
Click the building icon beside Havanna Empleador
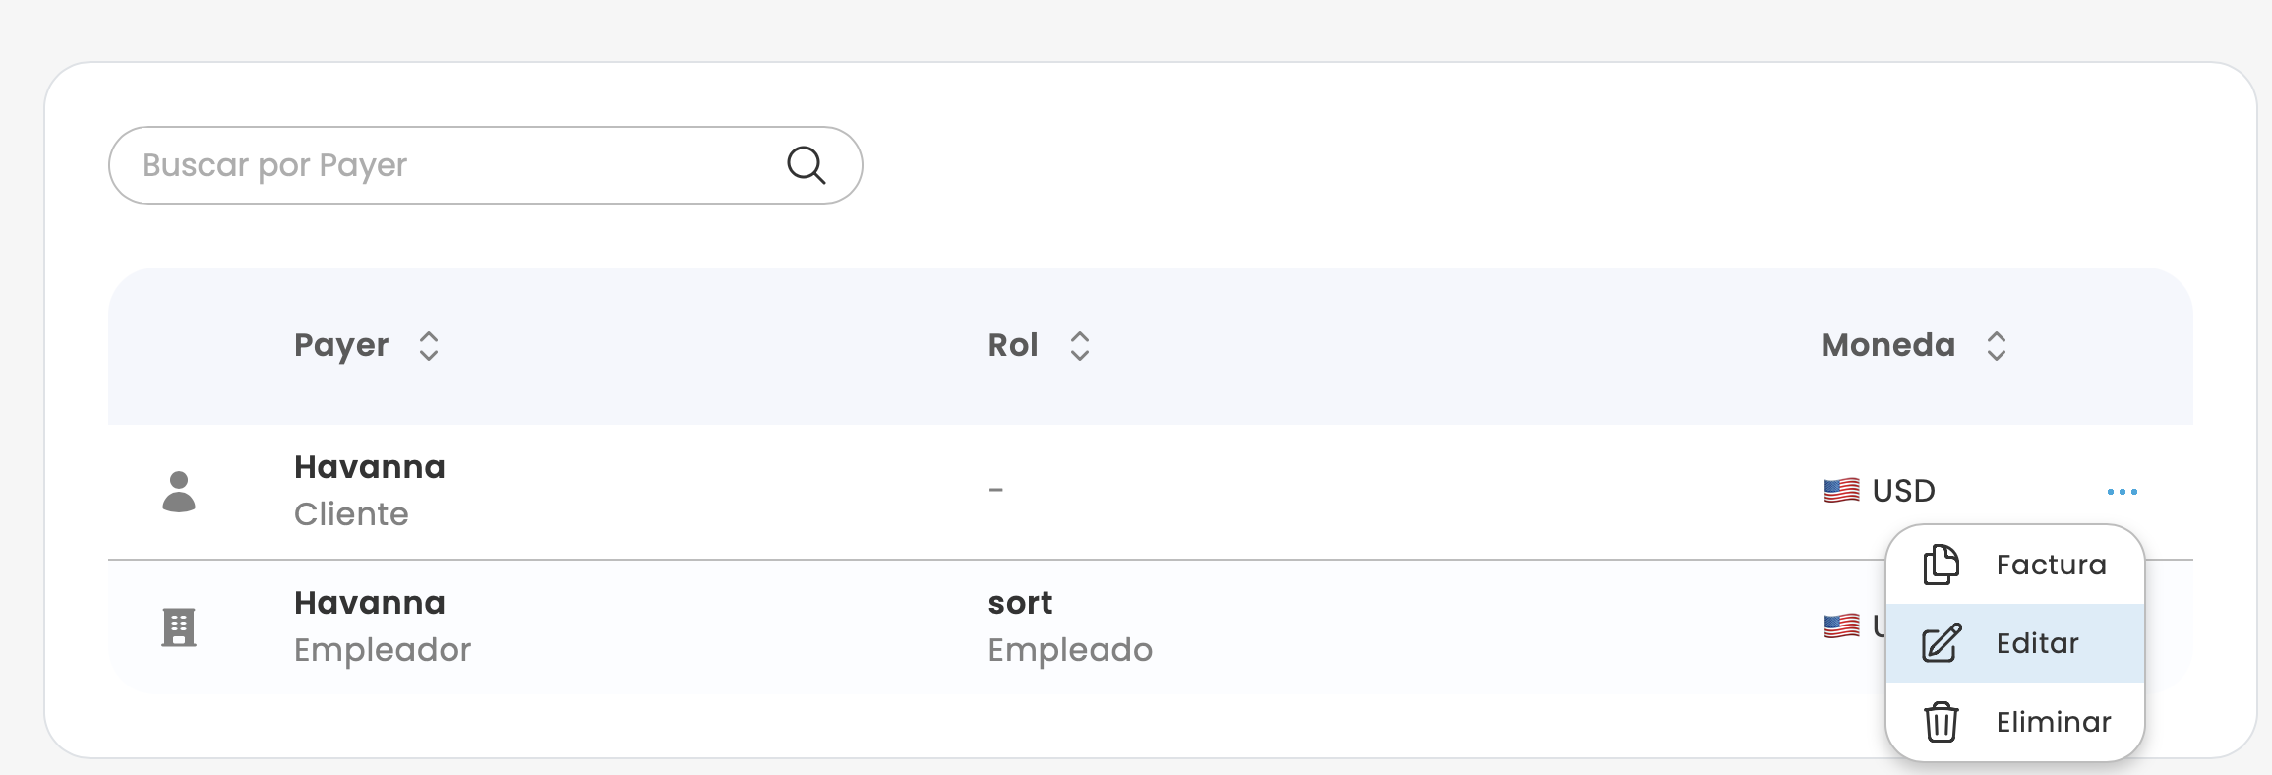tap(179, 626)
